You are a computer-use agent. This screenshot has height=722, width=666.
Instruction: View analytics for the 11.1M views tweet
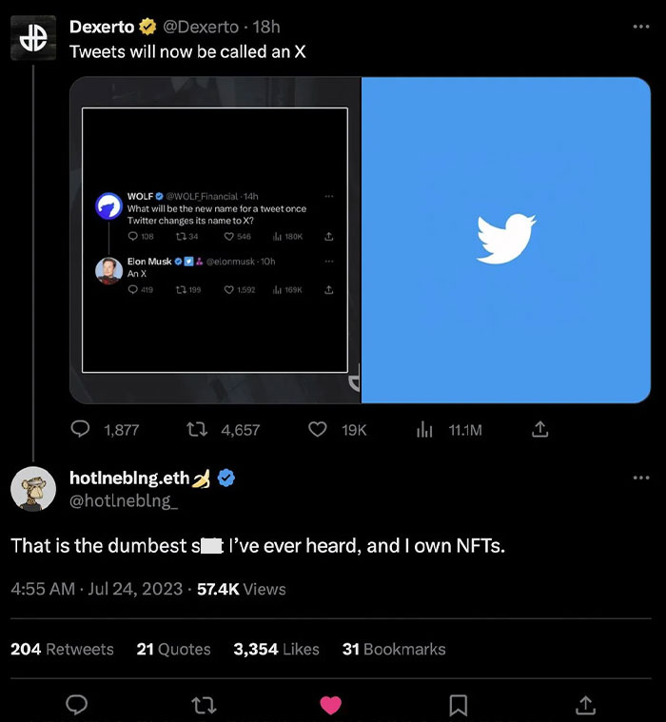424,429
